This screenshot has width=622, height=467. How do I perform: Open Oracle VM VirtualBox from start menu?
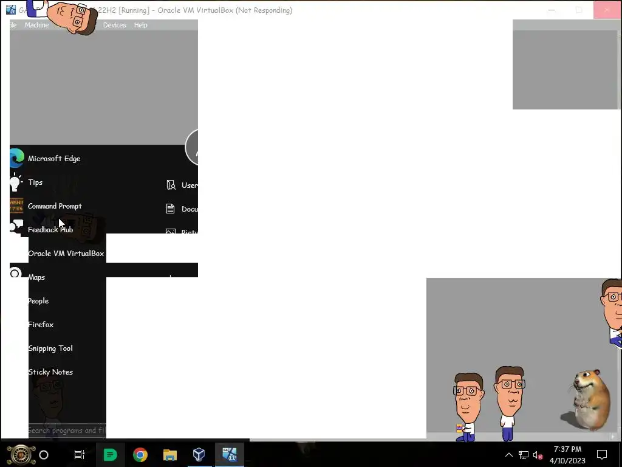[x=66, y=254]
